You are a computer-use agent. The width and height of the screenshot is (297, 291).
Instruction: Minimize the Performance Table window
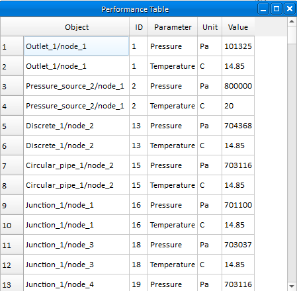pos(263,9)
